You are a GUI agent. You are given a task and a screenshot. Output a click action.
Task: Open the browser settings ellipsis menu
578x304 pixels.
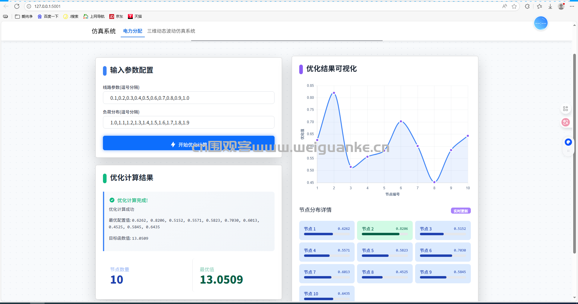click(572, 6)
